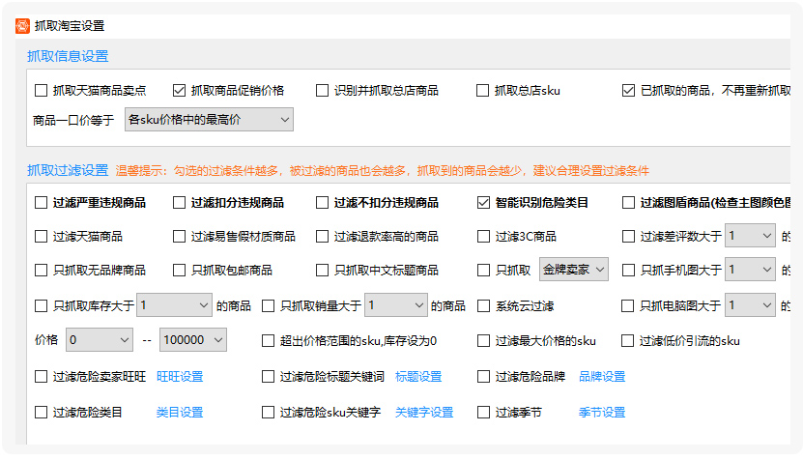Click 抓取过滤设置 section heading
The height and width of the screenshot is (460, 803).
[68, 170]
